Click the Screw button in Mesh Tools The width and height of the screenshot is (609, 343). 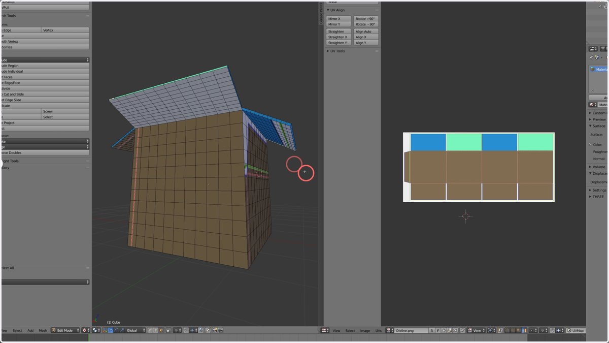click(x=65, y=111)
